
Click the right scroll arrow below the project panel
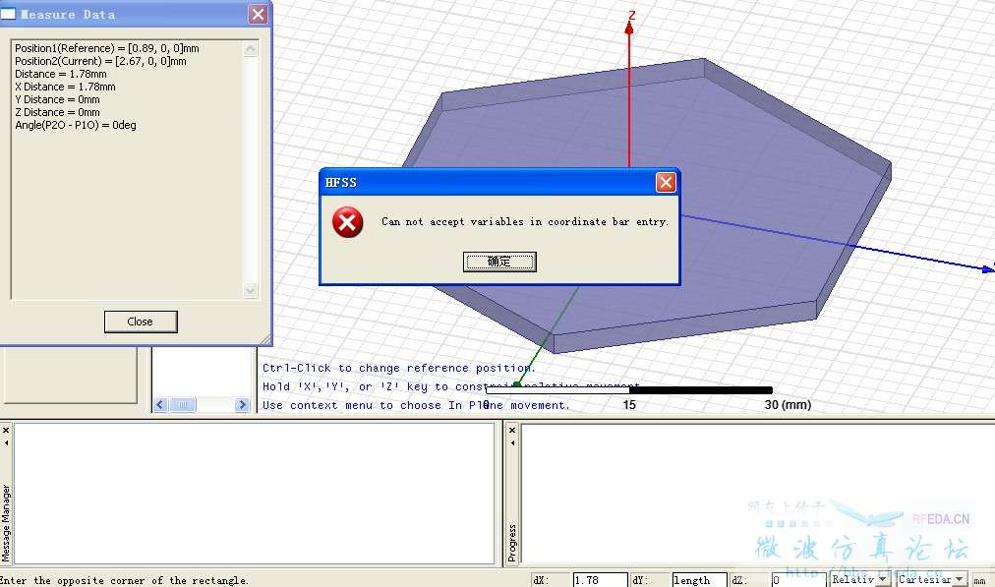(242, 405)
